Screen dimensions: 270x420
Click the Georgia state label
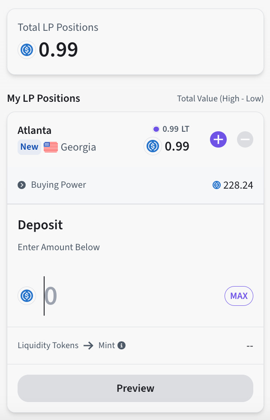click(x=78, y=147)
